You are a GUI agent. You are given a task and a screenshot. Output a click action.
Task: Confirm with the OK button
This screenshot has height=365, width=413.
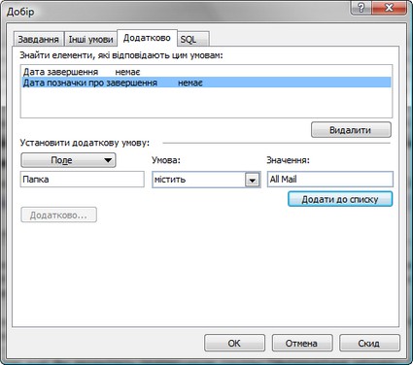click(234, 343)
